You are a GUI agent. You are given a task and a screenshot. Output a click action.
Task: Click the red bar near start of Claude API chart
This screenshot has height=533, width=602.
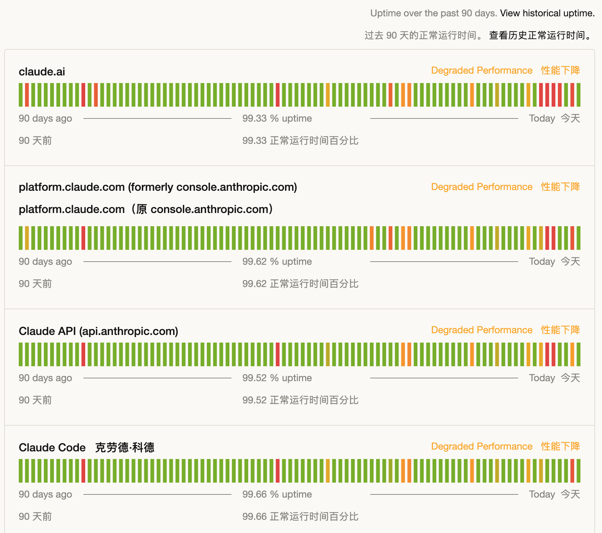(x=83, y=354)
